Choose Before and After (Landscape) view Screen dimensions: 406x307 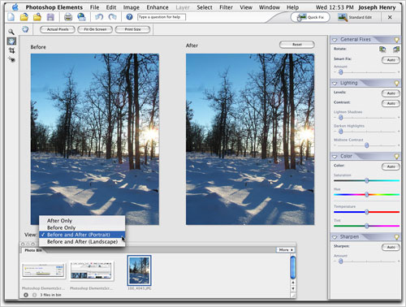pos(82,242)
